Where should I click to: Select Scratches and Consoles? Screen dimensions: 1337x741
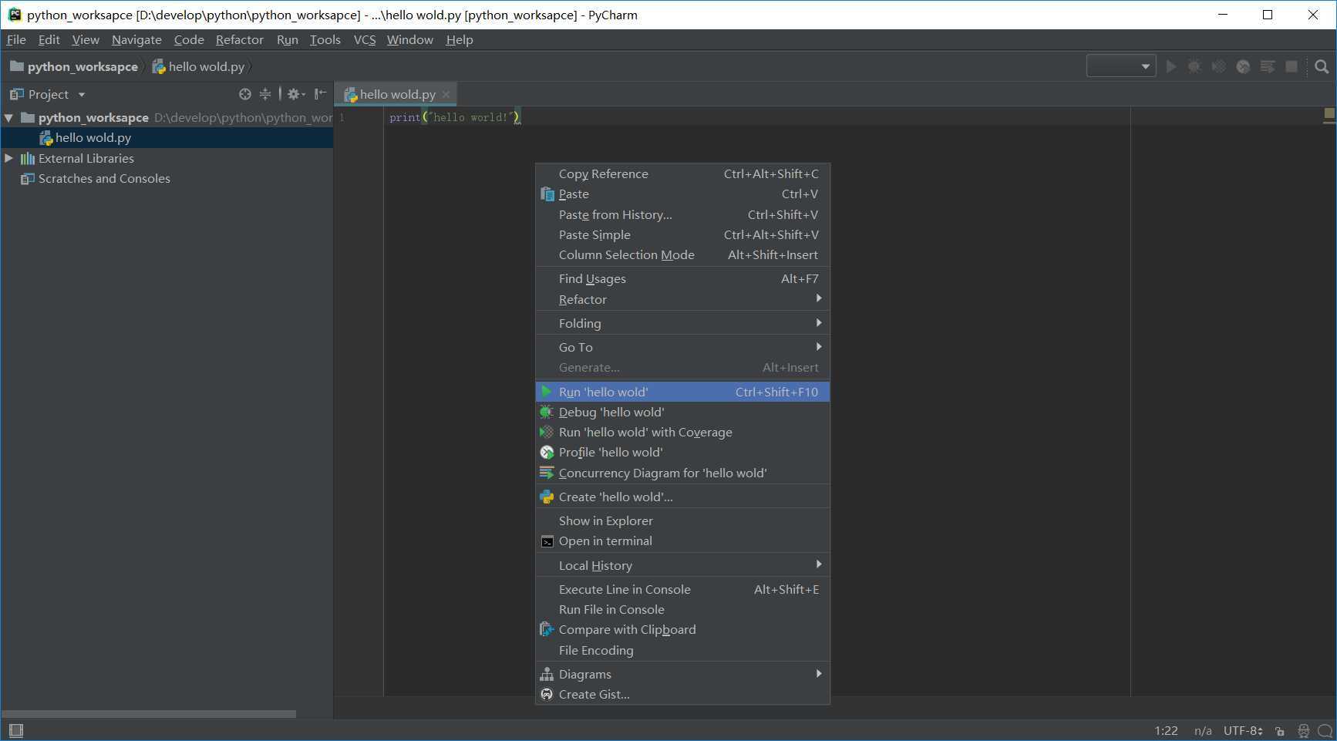(x=104, y=178)
